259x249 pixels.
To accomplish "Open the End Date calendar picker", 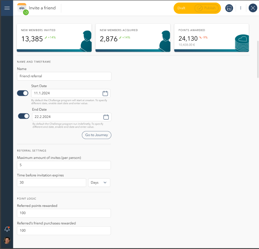I will tap(106, 117).
